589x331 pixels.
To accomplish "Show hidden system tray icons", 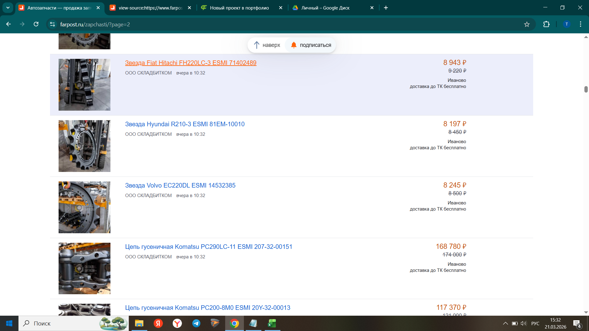I will (x=505, y=323).
